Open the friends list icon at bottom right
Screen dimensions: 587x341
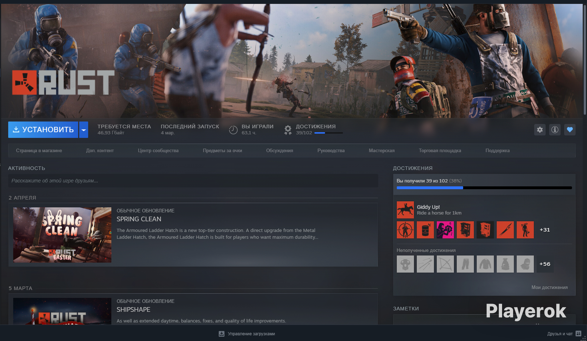click(578, 334)
